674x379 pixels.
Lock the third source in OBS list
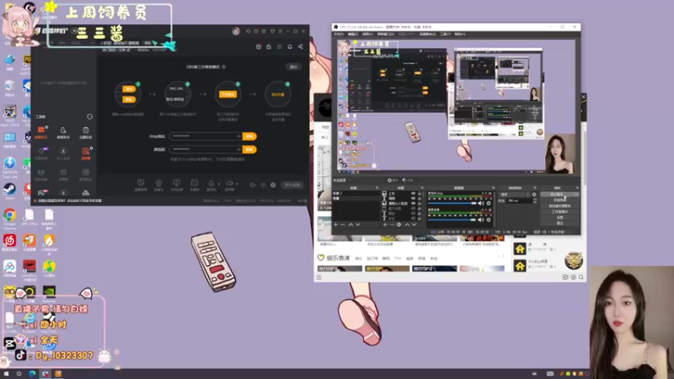pos(420,204)
